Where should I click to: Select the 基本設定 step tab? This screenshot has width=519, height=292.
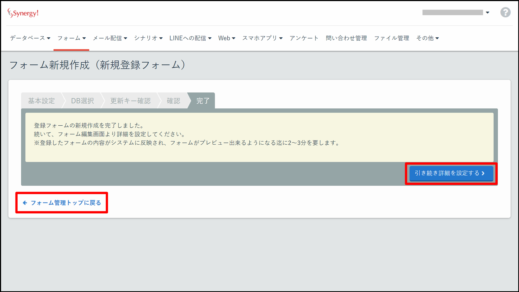[41, 101]
